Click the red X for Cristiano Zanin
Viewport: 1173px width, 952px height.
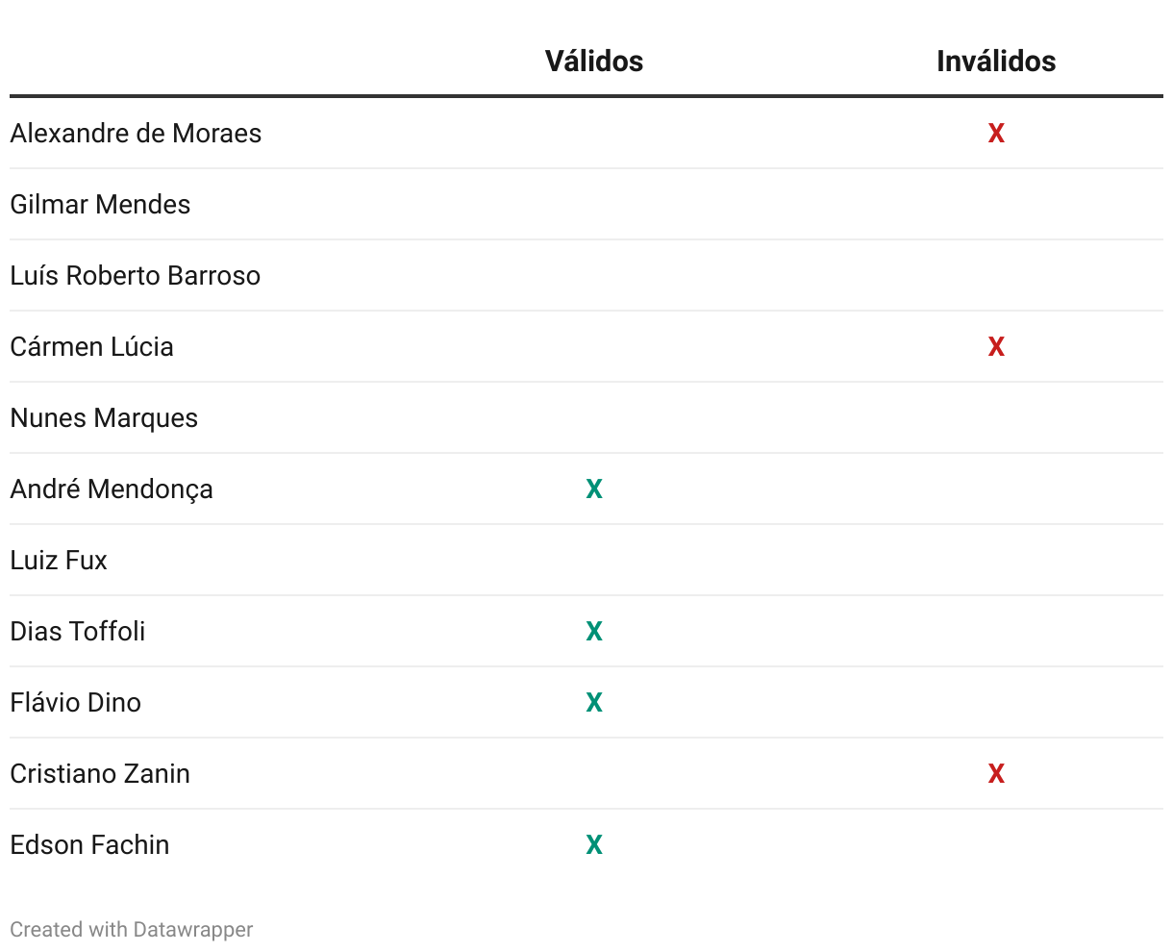(x=996, y=774)
